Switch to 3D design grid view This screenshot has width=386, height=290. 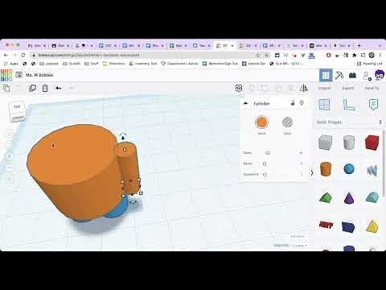click(x=326, y=76)
